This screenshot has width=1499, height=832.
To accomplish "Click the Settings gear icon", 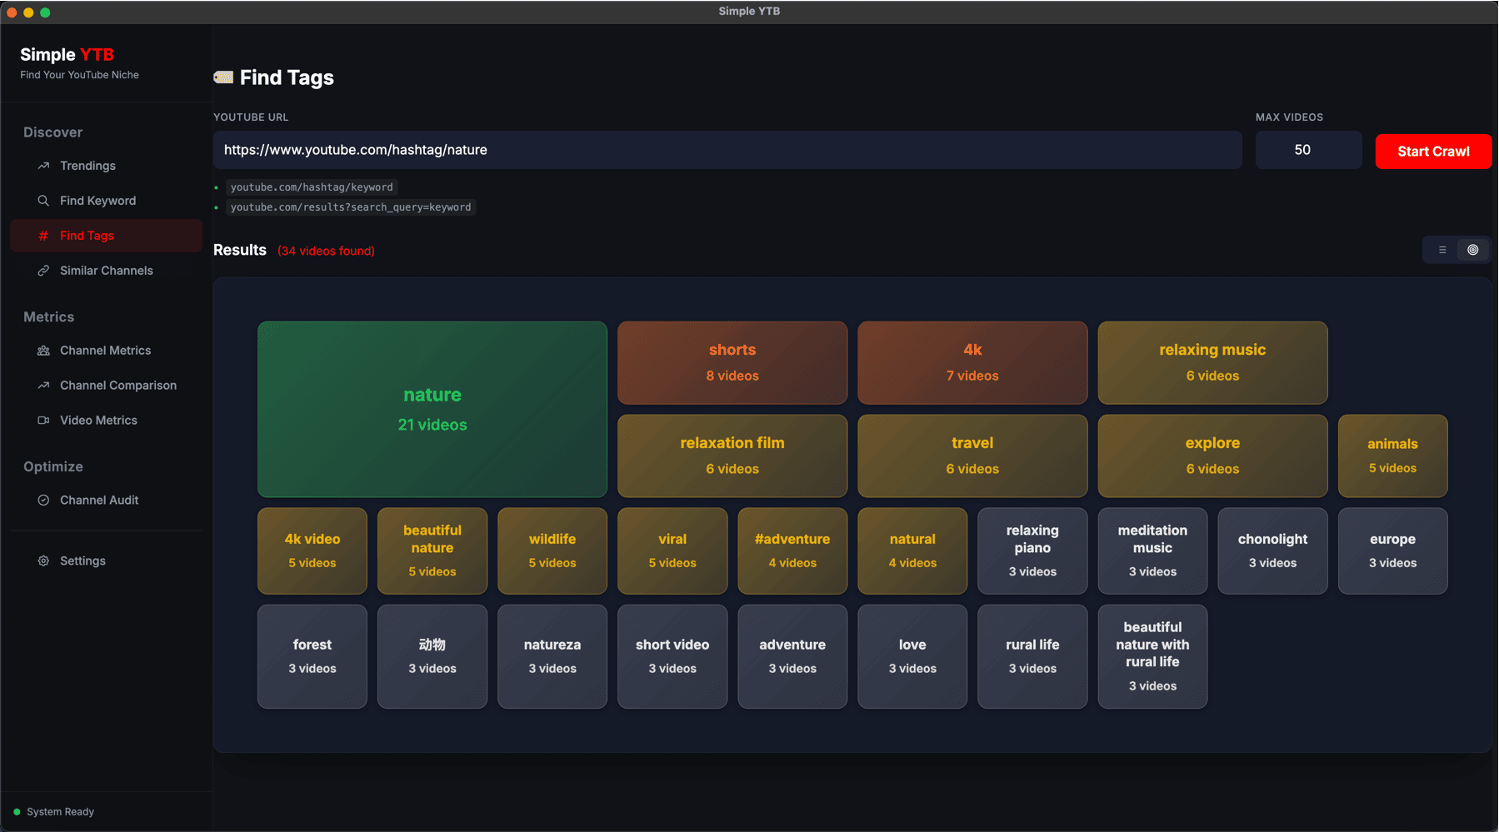I will pyautogui.click(x=43, y=561).
